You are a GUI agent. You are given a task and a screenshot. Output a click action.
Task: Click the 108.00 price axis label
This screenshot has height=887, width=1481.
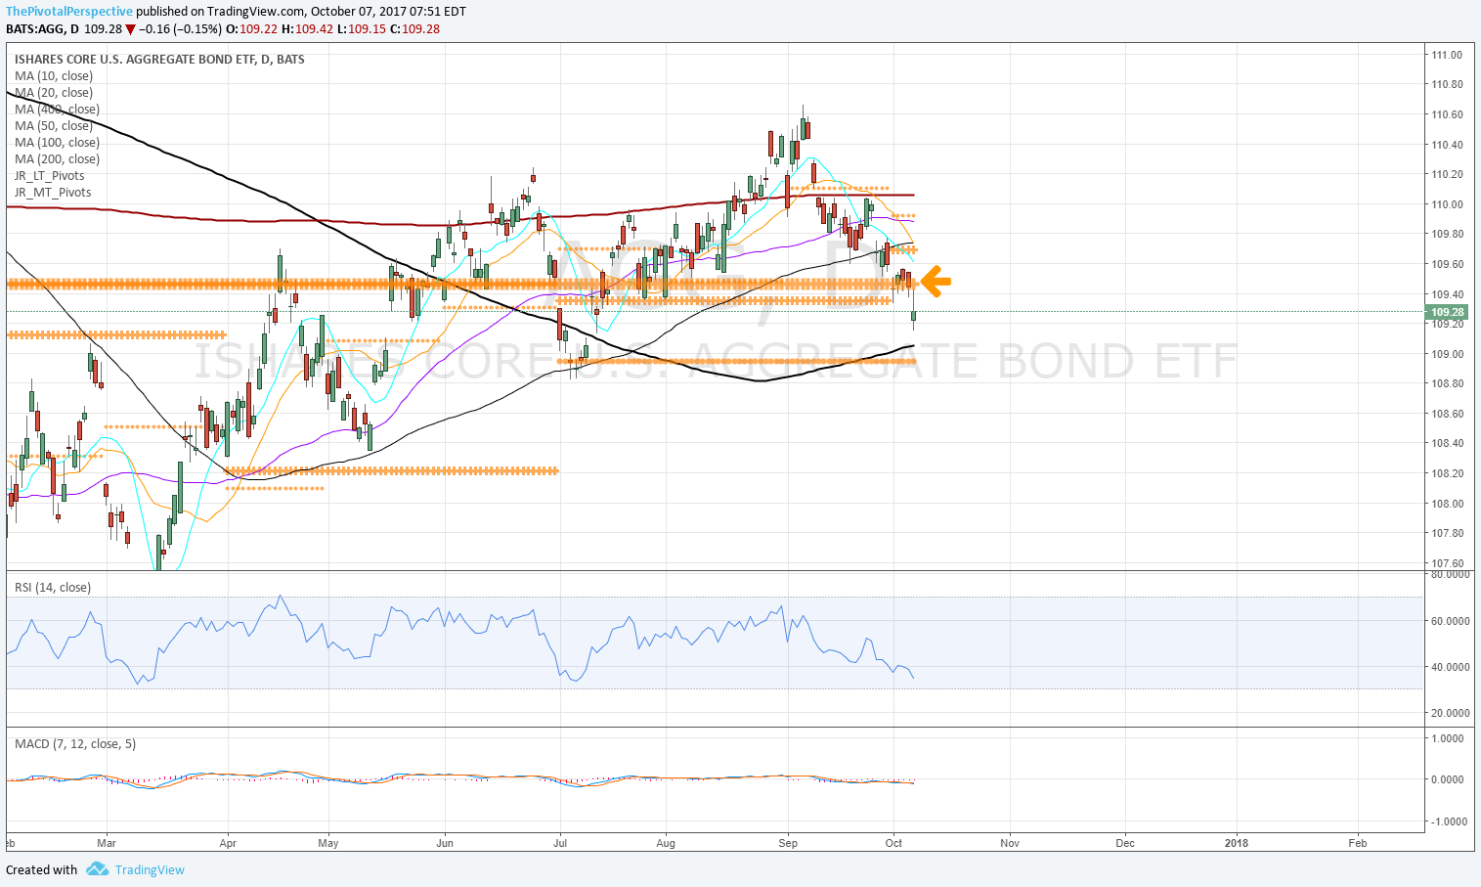(x=1447, y=504)
